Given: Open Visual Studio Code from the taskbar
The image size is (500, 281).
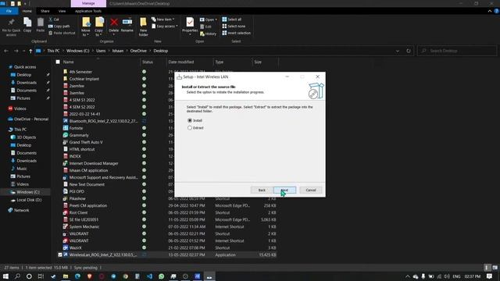Looking at the screenshot, I should [x=149, y=276].
